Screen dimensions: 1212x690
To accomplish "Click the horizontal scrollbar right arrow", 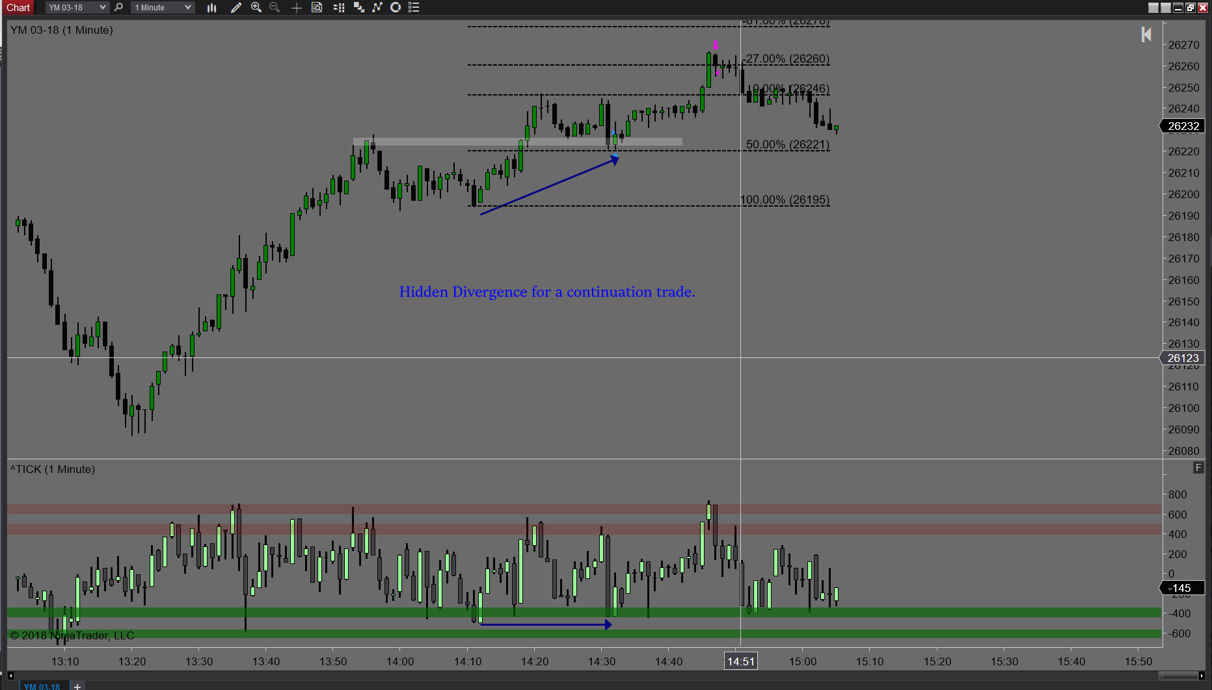I will [x=1202, y=676].
